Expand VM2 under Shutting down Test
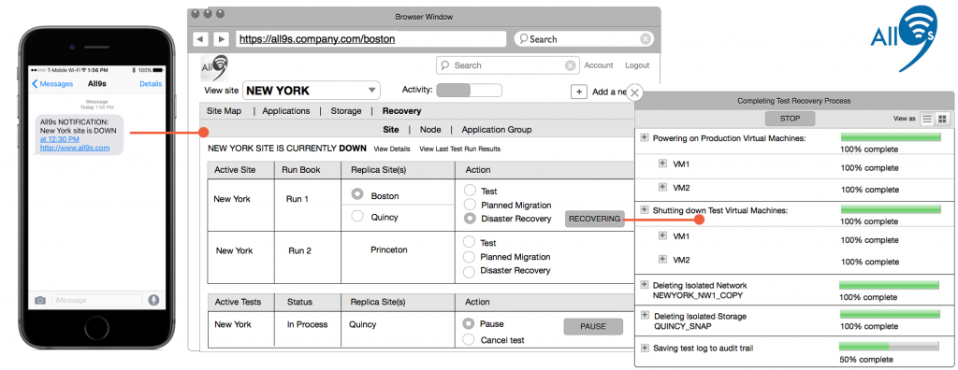Image resolution: width=958 pixels, height=370 pixels. pyautogui.click(x=662, y=260)
